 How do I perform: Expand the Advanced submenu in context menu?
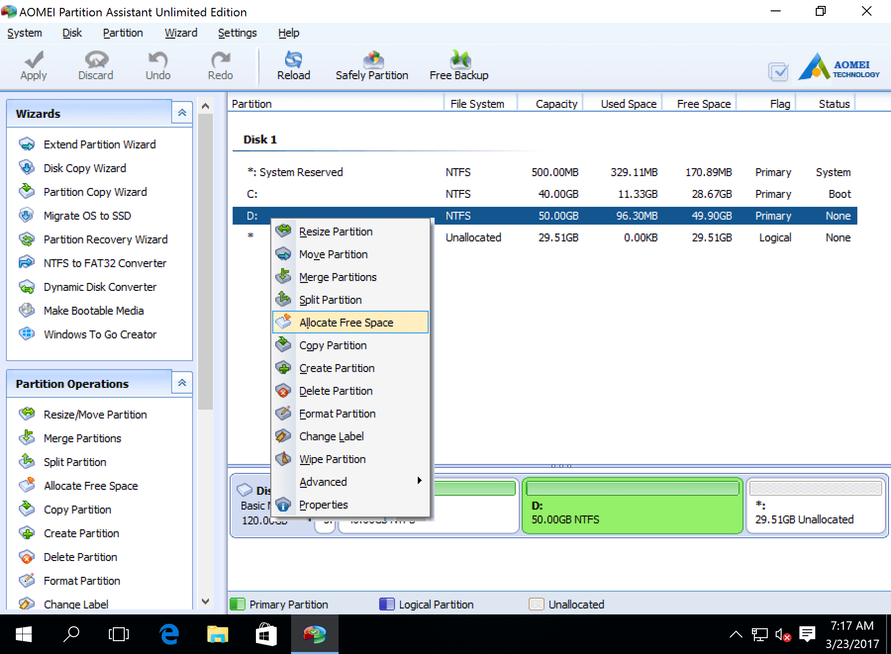(350, 482)
